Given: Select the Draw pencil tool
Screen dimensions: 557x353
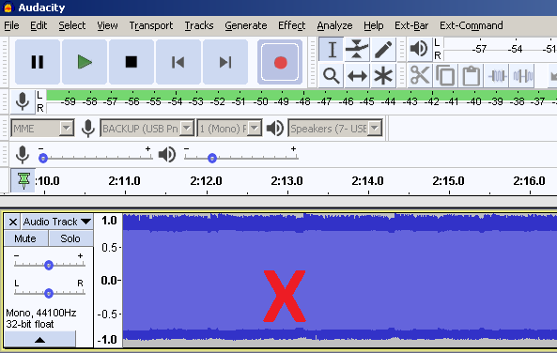Looking at the screenshot, I should [x=383, y=49].
